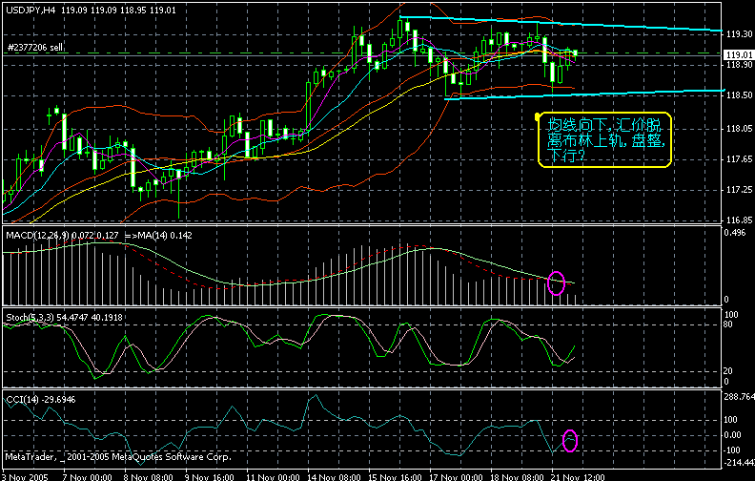Click the 117.25 price scale label
755x481 pixels.
coord(739,190)
